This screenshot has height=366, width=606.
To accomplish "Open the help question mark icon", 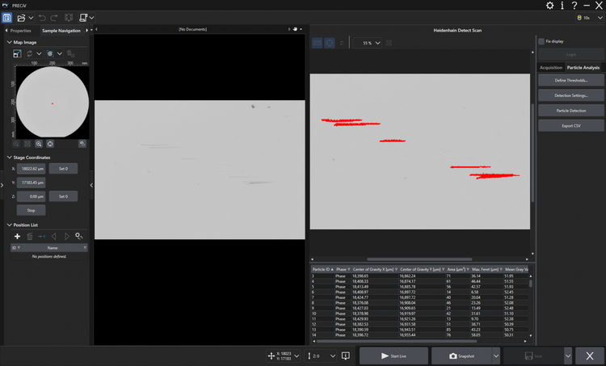I will click(x=574, y=6).
